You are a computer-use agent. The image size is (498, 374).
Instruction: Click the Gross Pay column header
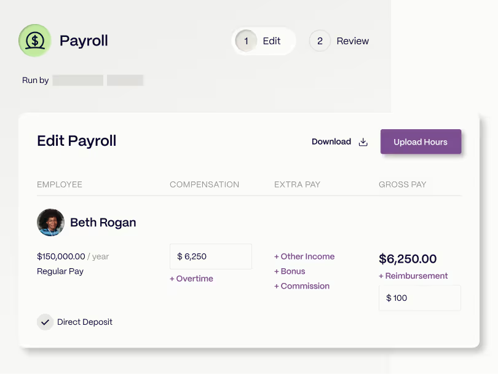click(402, 185)
